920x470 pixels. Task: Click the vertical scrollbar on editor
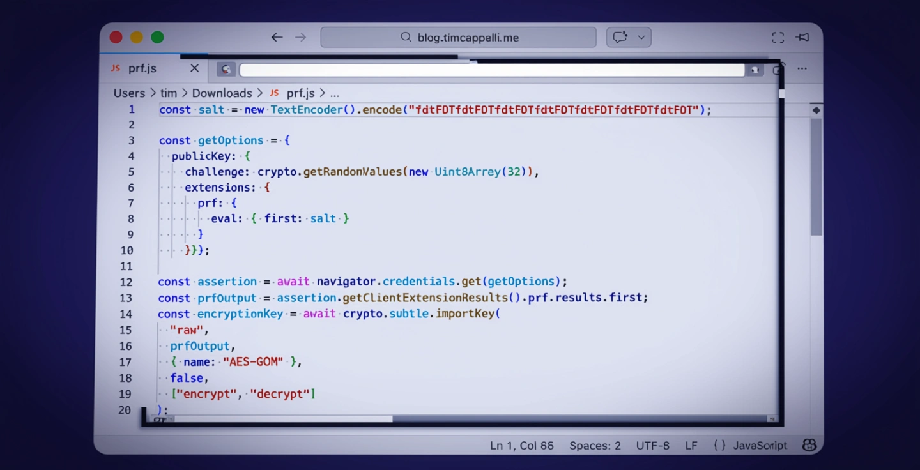tap(816, 179)
